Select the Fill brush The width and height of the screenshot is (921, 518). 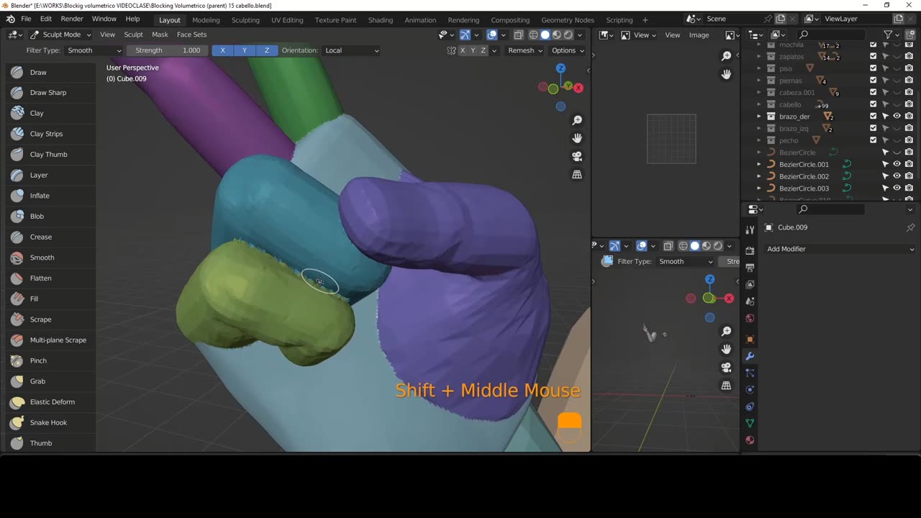tap(50, 299)
